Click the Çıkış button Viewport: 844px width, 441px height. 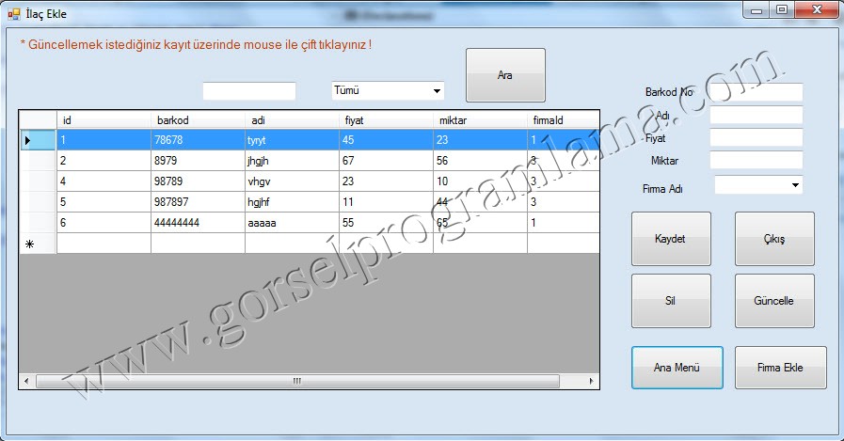774,239
